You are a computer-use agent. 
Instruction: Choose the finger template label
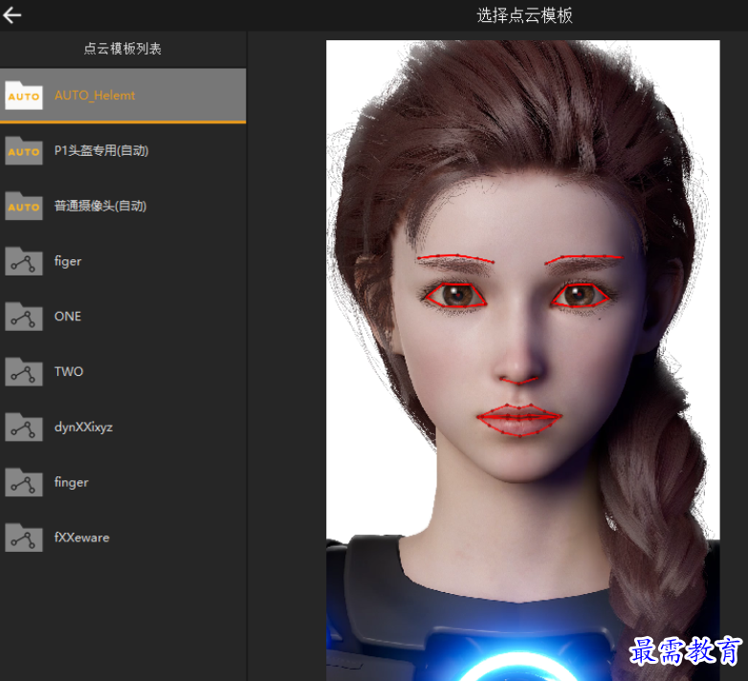71,483
